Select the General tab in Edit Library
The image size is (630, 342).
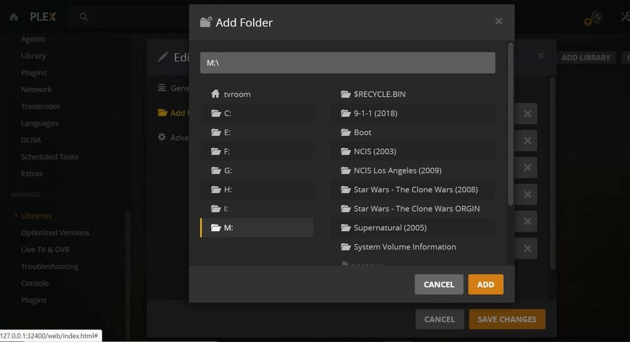(x=173, y=88)
